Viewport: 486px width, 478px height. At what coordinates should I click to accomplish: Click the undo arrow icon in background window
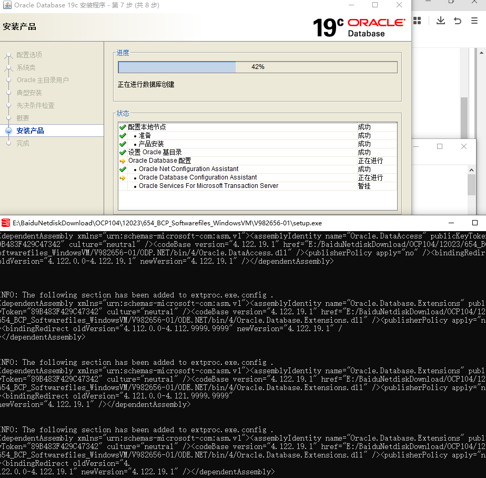click(x=458, y=21)
